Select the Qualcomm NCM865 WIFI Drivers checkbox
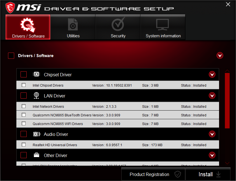236x181 pixels. pyautogui.click(x=24, y=123)
